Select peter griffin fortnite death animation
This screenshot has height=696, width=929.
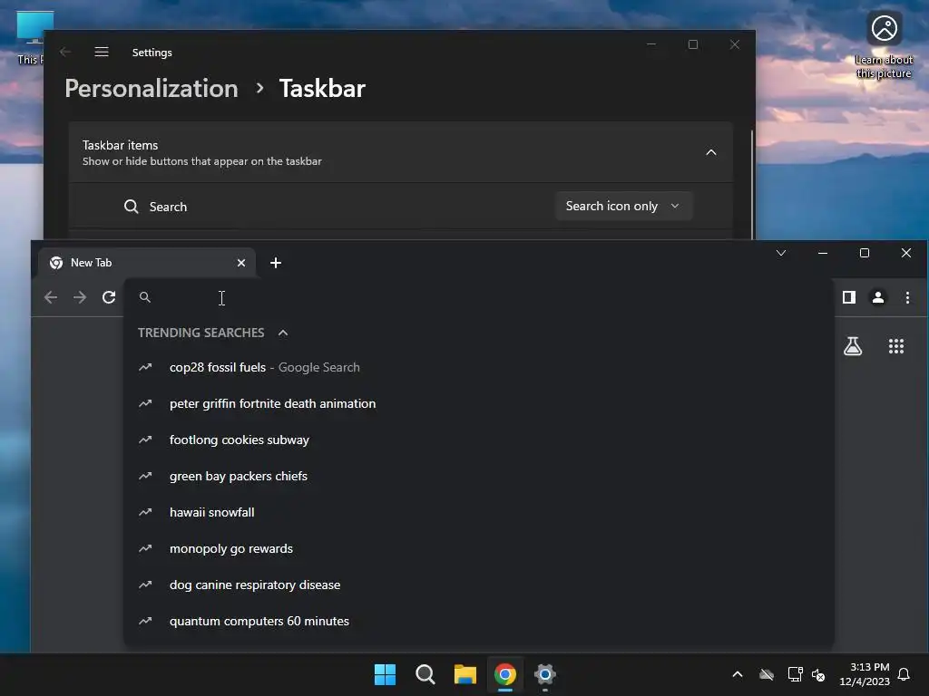tap(479, 403)
